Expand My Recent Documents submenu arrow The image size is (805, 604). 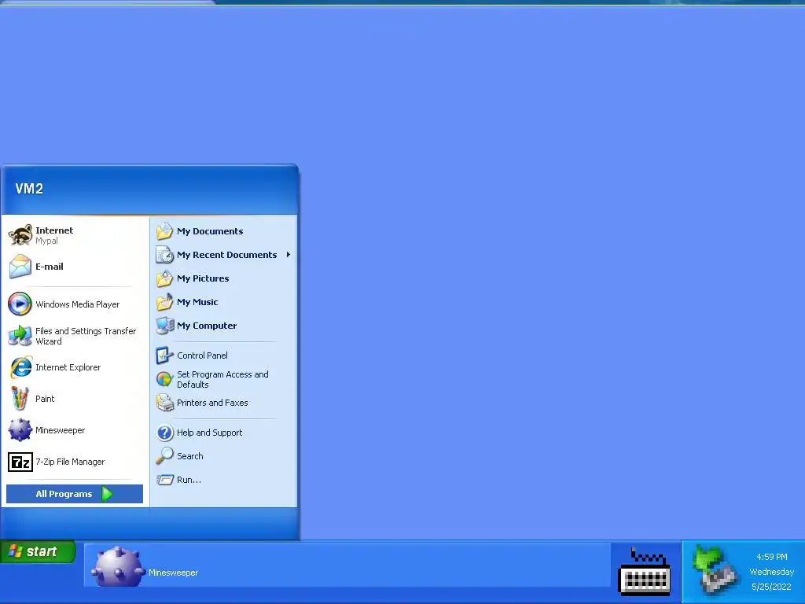pos(289,254)
